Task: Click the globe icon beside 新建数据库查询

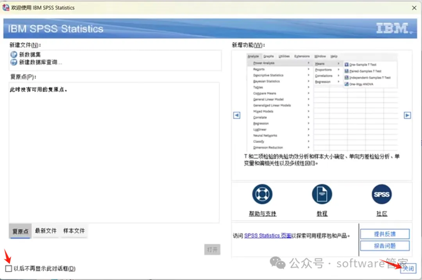Action: coord(14,62)
